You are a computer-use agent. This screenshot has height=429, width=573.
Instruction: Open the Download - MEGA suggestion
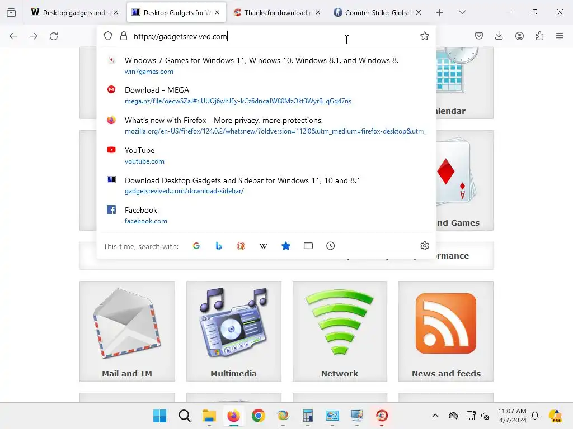pyautogui.click(x=266, y=95)
